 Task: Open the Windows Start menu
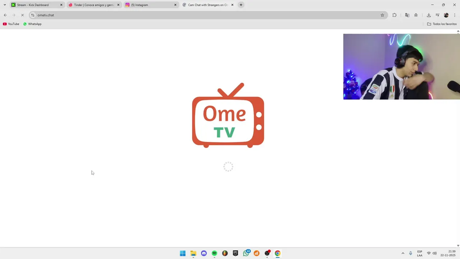[183, 253]
